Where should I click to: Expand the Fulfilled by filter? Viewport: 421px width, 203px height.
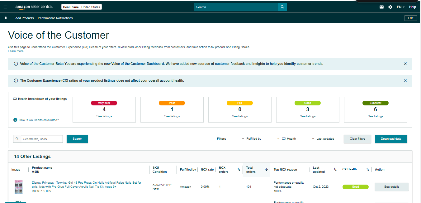click(x=252, y=139)
